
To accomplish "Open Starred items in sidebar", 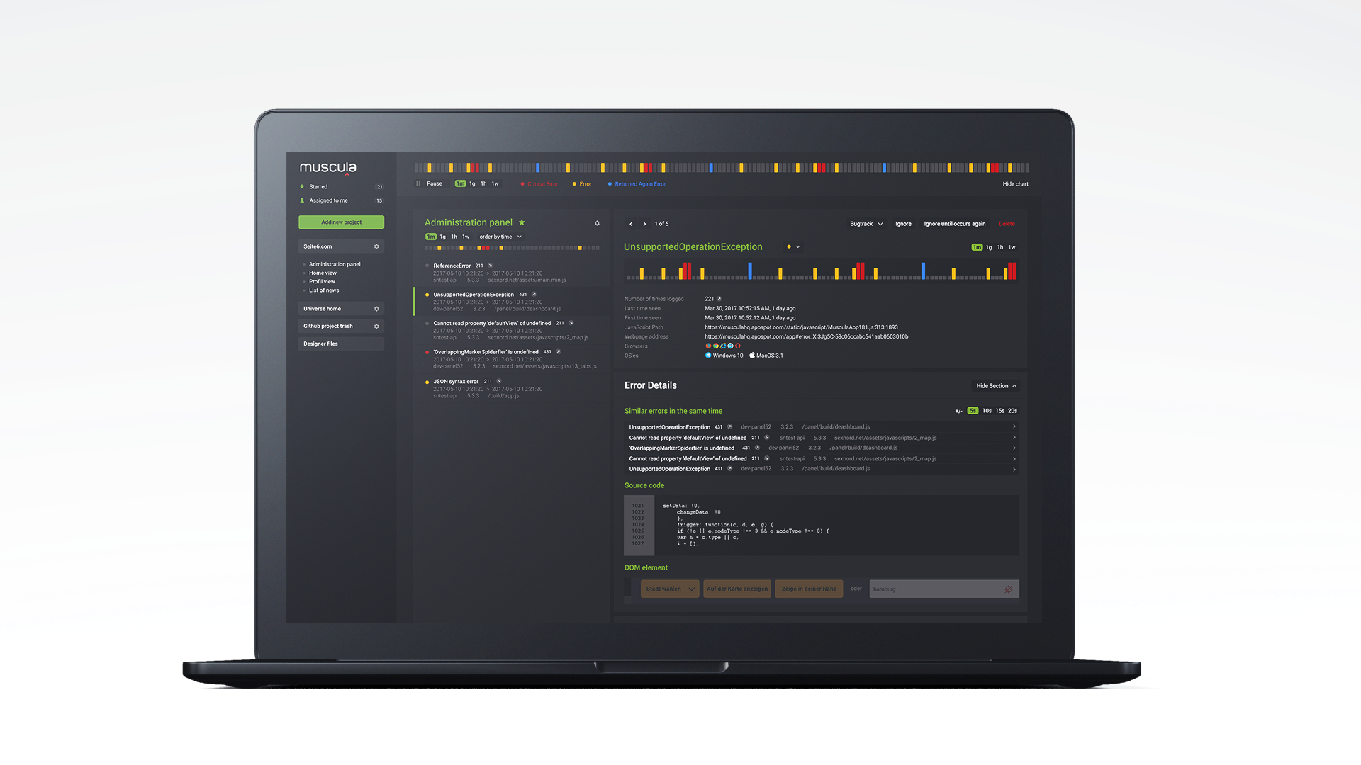I will 318,187.
